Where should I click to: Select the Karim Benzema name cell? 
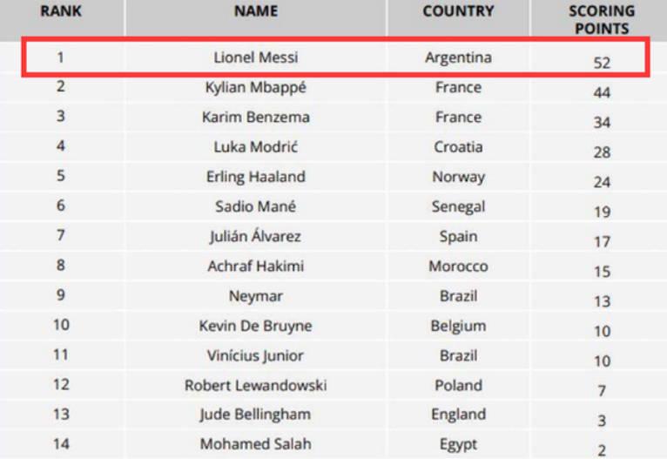coord(256,118)
